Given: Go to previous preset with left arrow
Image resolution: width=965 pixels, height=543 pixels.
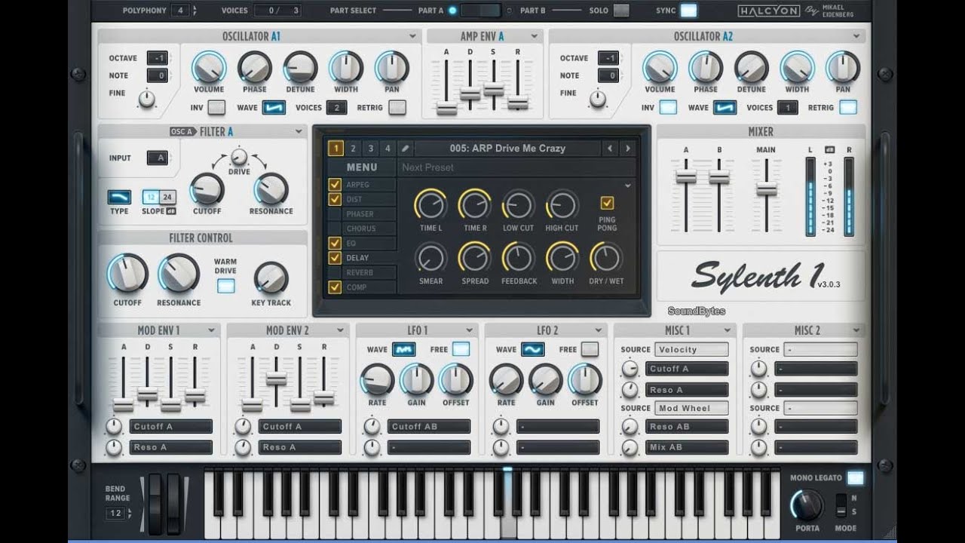Looking at the screenshot, I should pyautogui.click(x=610, y=149).
